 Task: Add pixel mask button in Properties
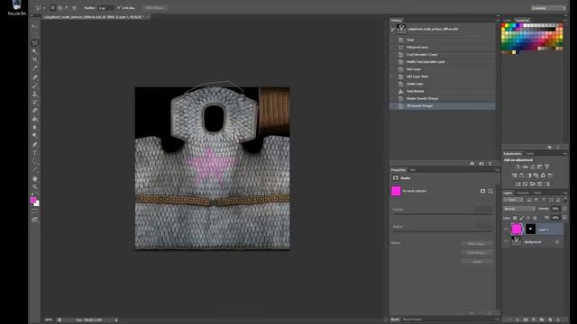coord(483,191)
